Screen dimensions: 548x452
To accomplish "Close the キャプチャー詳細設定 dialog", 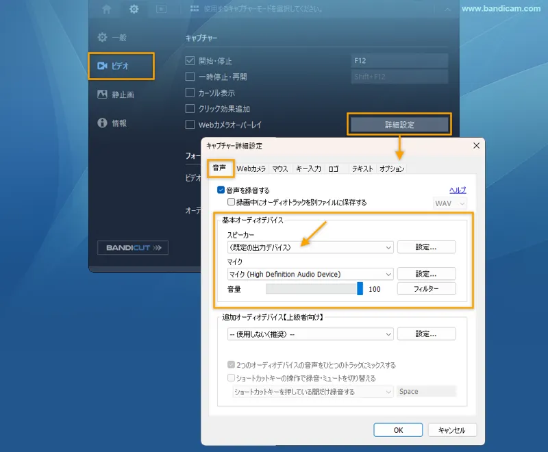I will click(x=476, y=146).
